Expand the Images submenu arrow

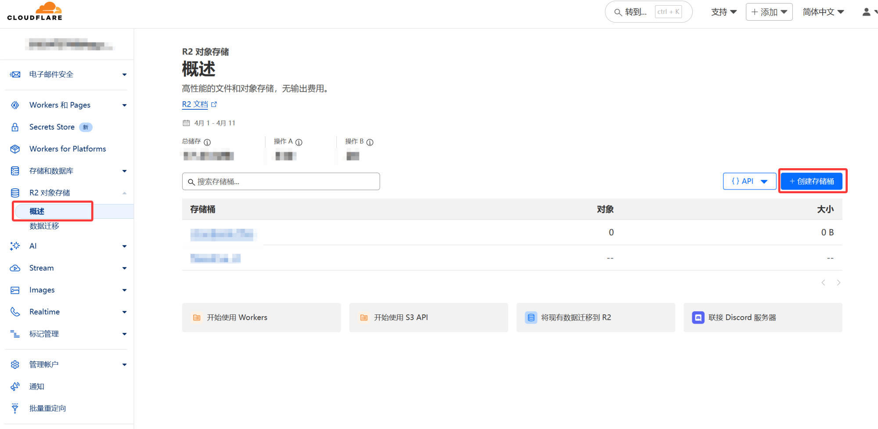(125, 290)
